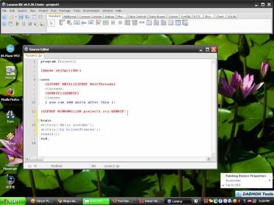This screenshot has width=274, height=205.
Task: Choose the TEdit component in palette
Action: pos(91,23)
